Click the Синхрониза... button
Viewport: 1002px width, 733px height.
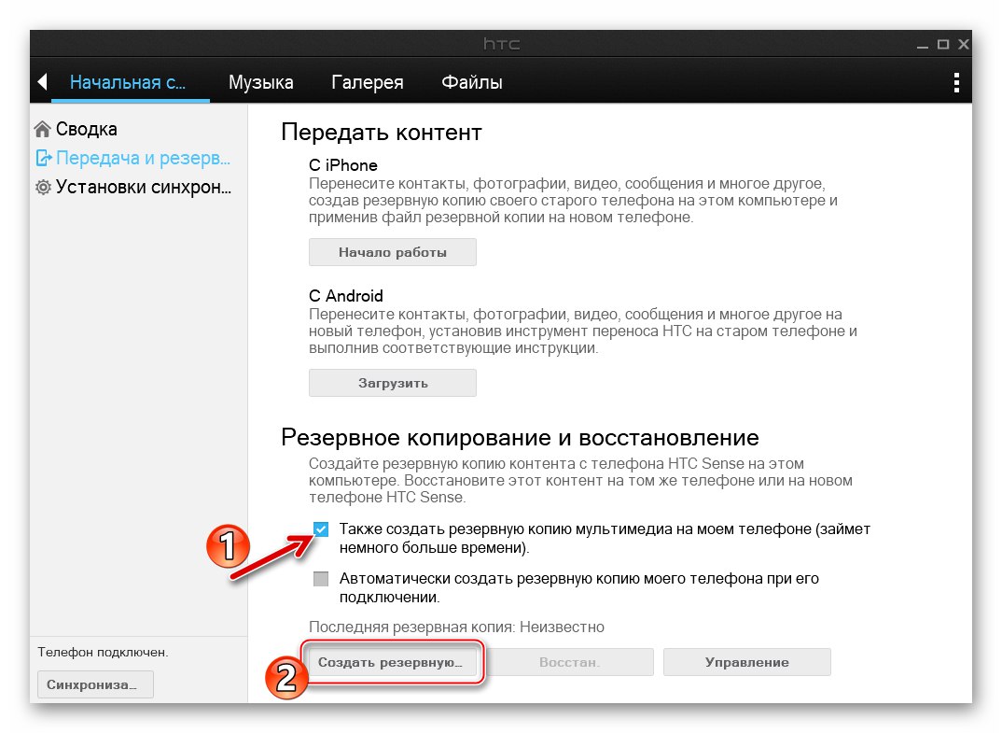click(95, 685)
